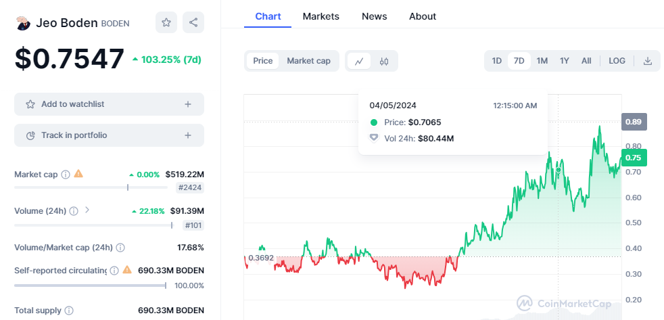Open Volume/Market cap info icon

120,247
